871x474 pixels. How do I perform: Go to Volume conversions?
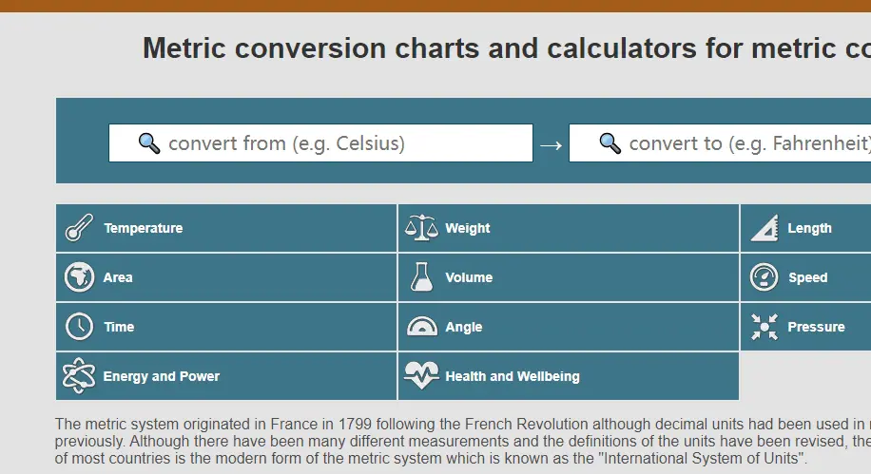[469, 277]
